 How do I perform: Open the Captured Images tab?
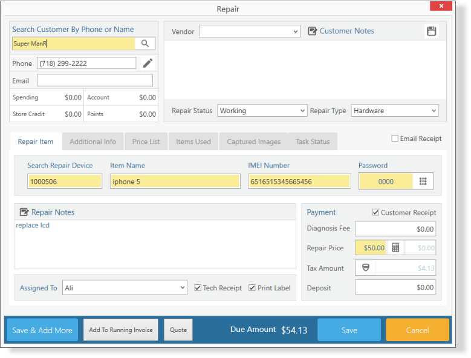coord(254,142)
